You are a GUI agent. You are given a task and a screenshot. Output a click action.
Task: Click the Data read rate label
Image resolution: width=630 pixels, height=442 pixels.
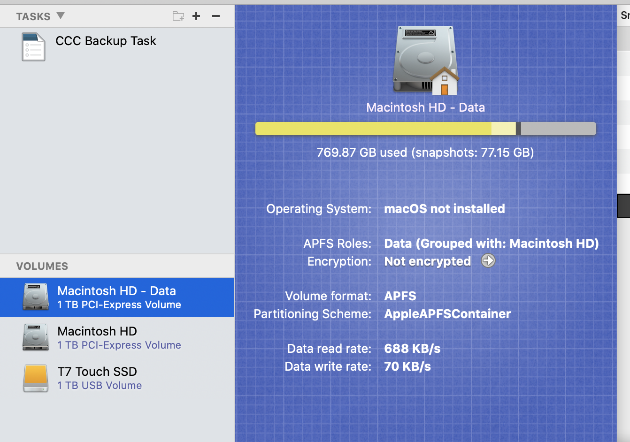pos(329,349)
